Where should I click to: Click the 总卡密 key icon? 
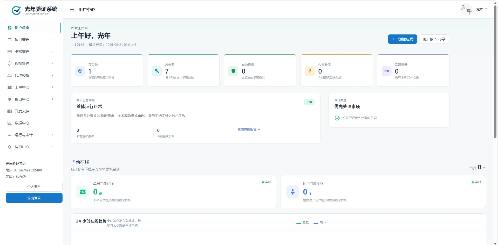click(157, 71)
